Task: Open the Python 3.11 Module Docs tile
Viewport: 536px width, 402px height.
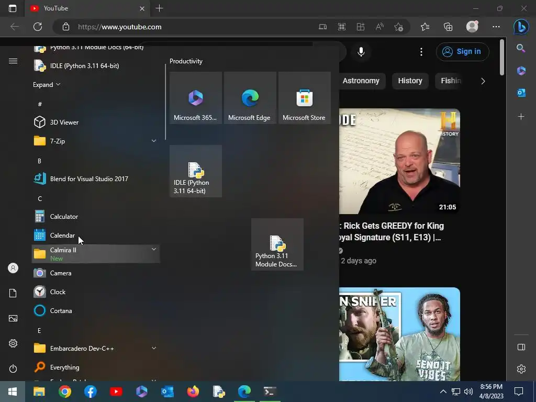Action: click(277, 244)
